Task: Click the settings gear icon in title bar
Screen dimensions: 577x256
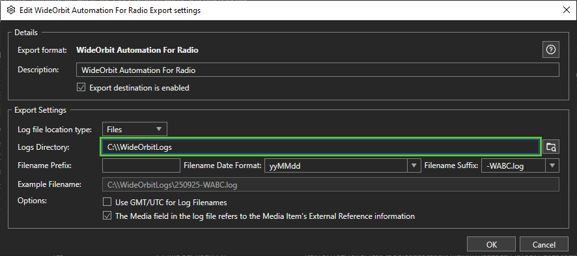Action: point(11,10)
